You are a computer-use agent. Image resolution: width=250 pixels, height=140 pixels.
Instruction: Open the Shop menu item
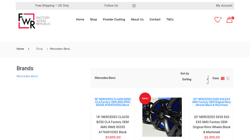tap(93, 19)
